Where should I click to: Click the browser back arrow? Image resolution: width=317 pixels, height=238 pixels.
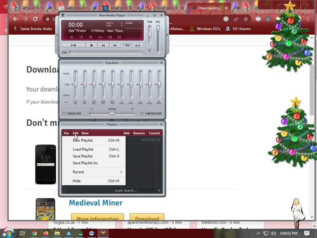click(x=15, y=19)
